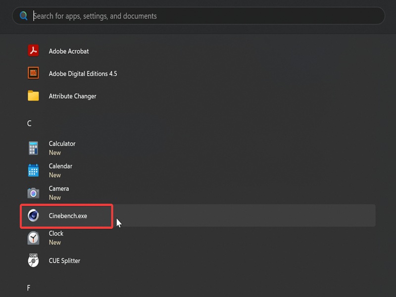Click the CUE Splitter disc icon
Viewport: 396px width, 297px height.
coord(33,260)
